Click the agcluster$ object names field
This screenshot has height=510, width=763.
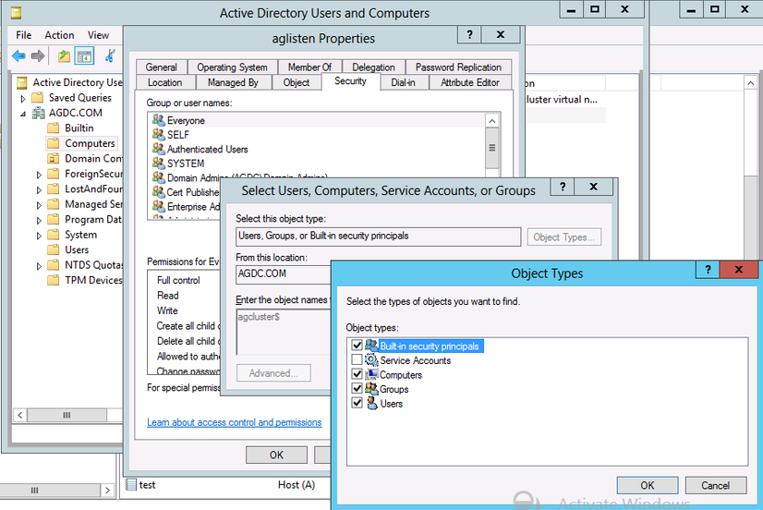(x=284, y=332)
